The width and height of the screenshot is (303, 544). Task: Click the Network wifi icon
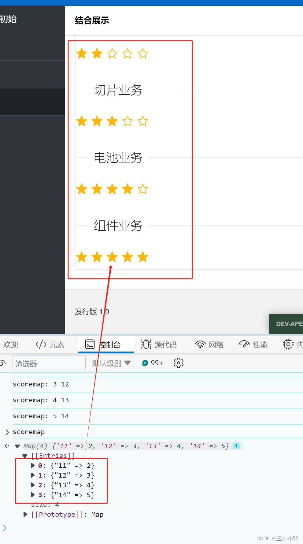(x=200, y=345)
